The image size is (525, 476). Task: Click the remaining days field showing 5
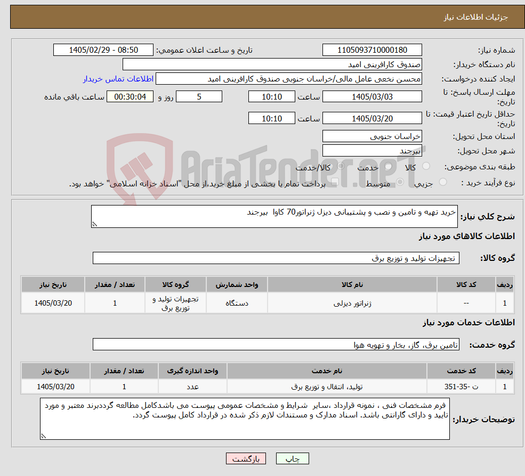199,97
